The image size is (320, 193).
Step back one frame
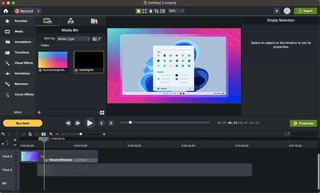tap(68, 123)
